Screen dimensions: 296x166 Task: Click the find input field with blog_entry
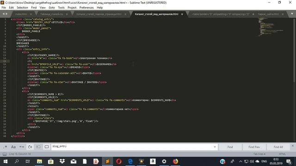(x=132, y=147)
